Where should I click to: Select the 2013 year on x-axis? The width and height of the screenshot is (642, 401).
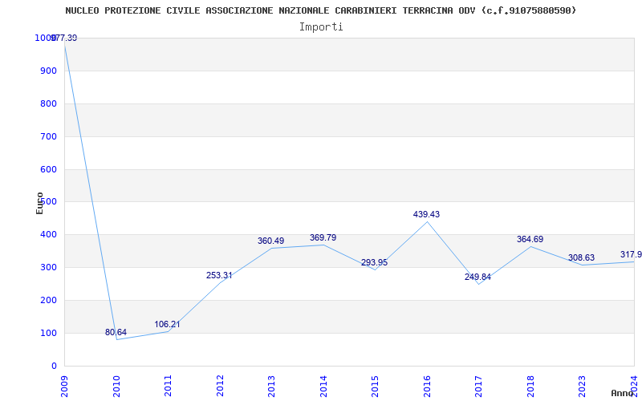272,385
